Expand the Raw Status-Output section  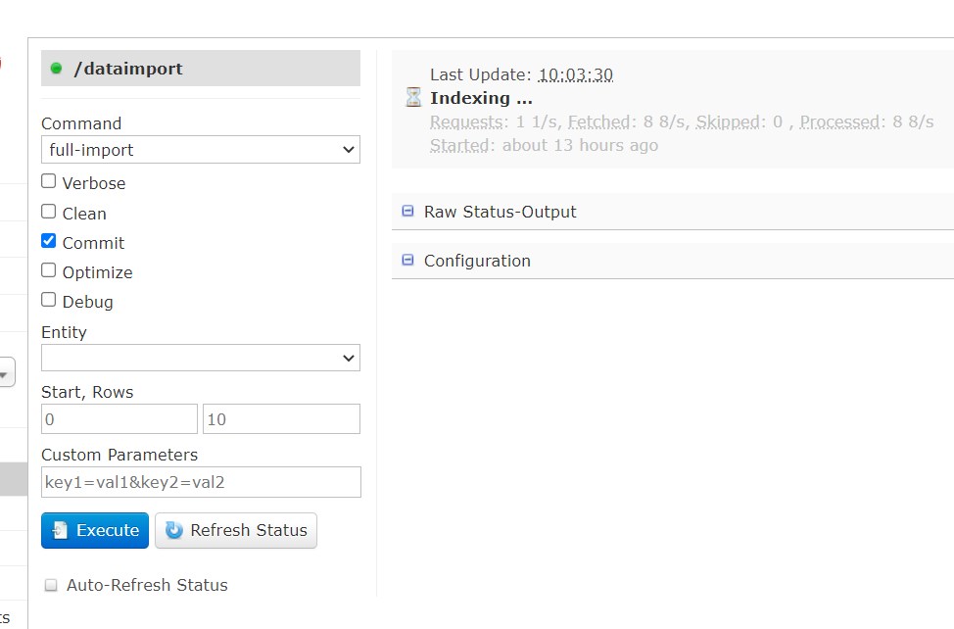(673, 212)
